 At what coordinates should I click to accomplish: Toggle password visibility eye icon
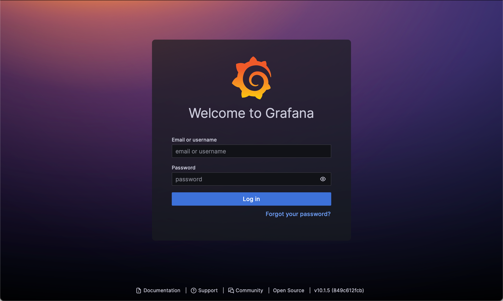323,179
